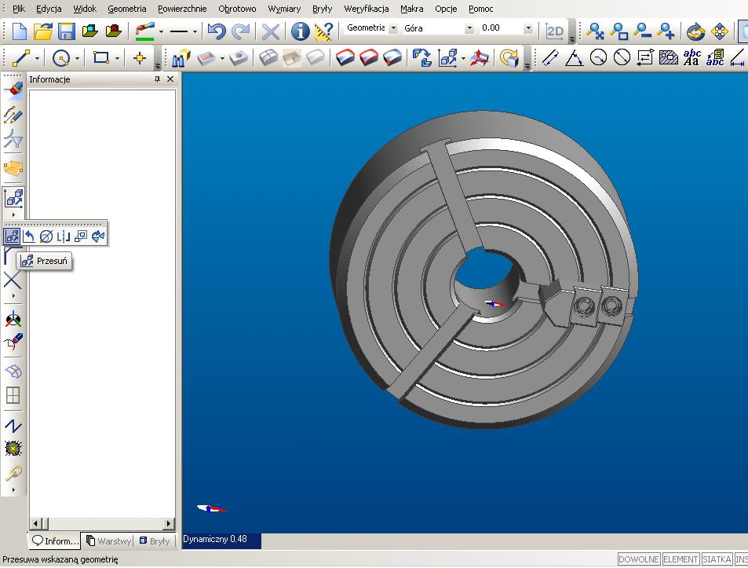Select the angle dimension tool
The width and height of the screenshot is (748, 568).
574,58
